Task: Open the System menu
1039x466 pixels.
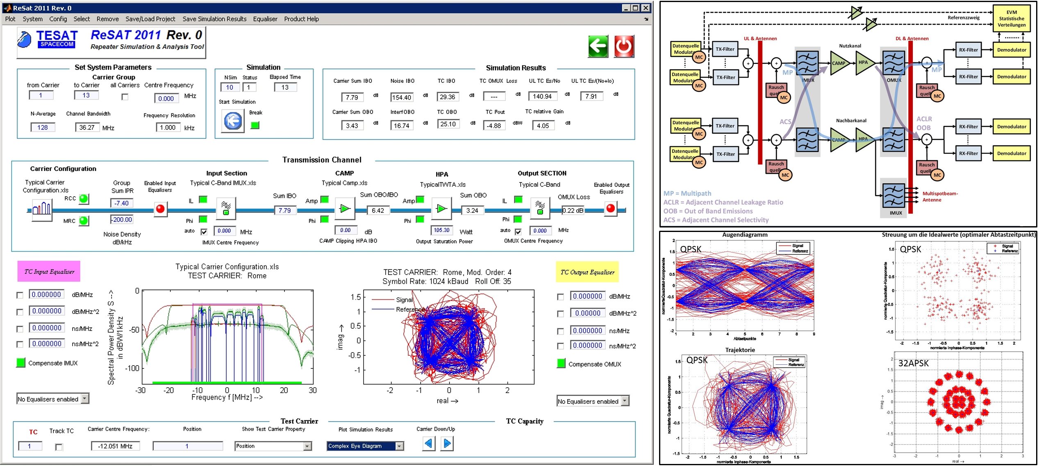Action: tap(33, 19)
